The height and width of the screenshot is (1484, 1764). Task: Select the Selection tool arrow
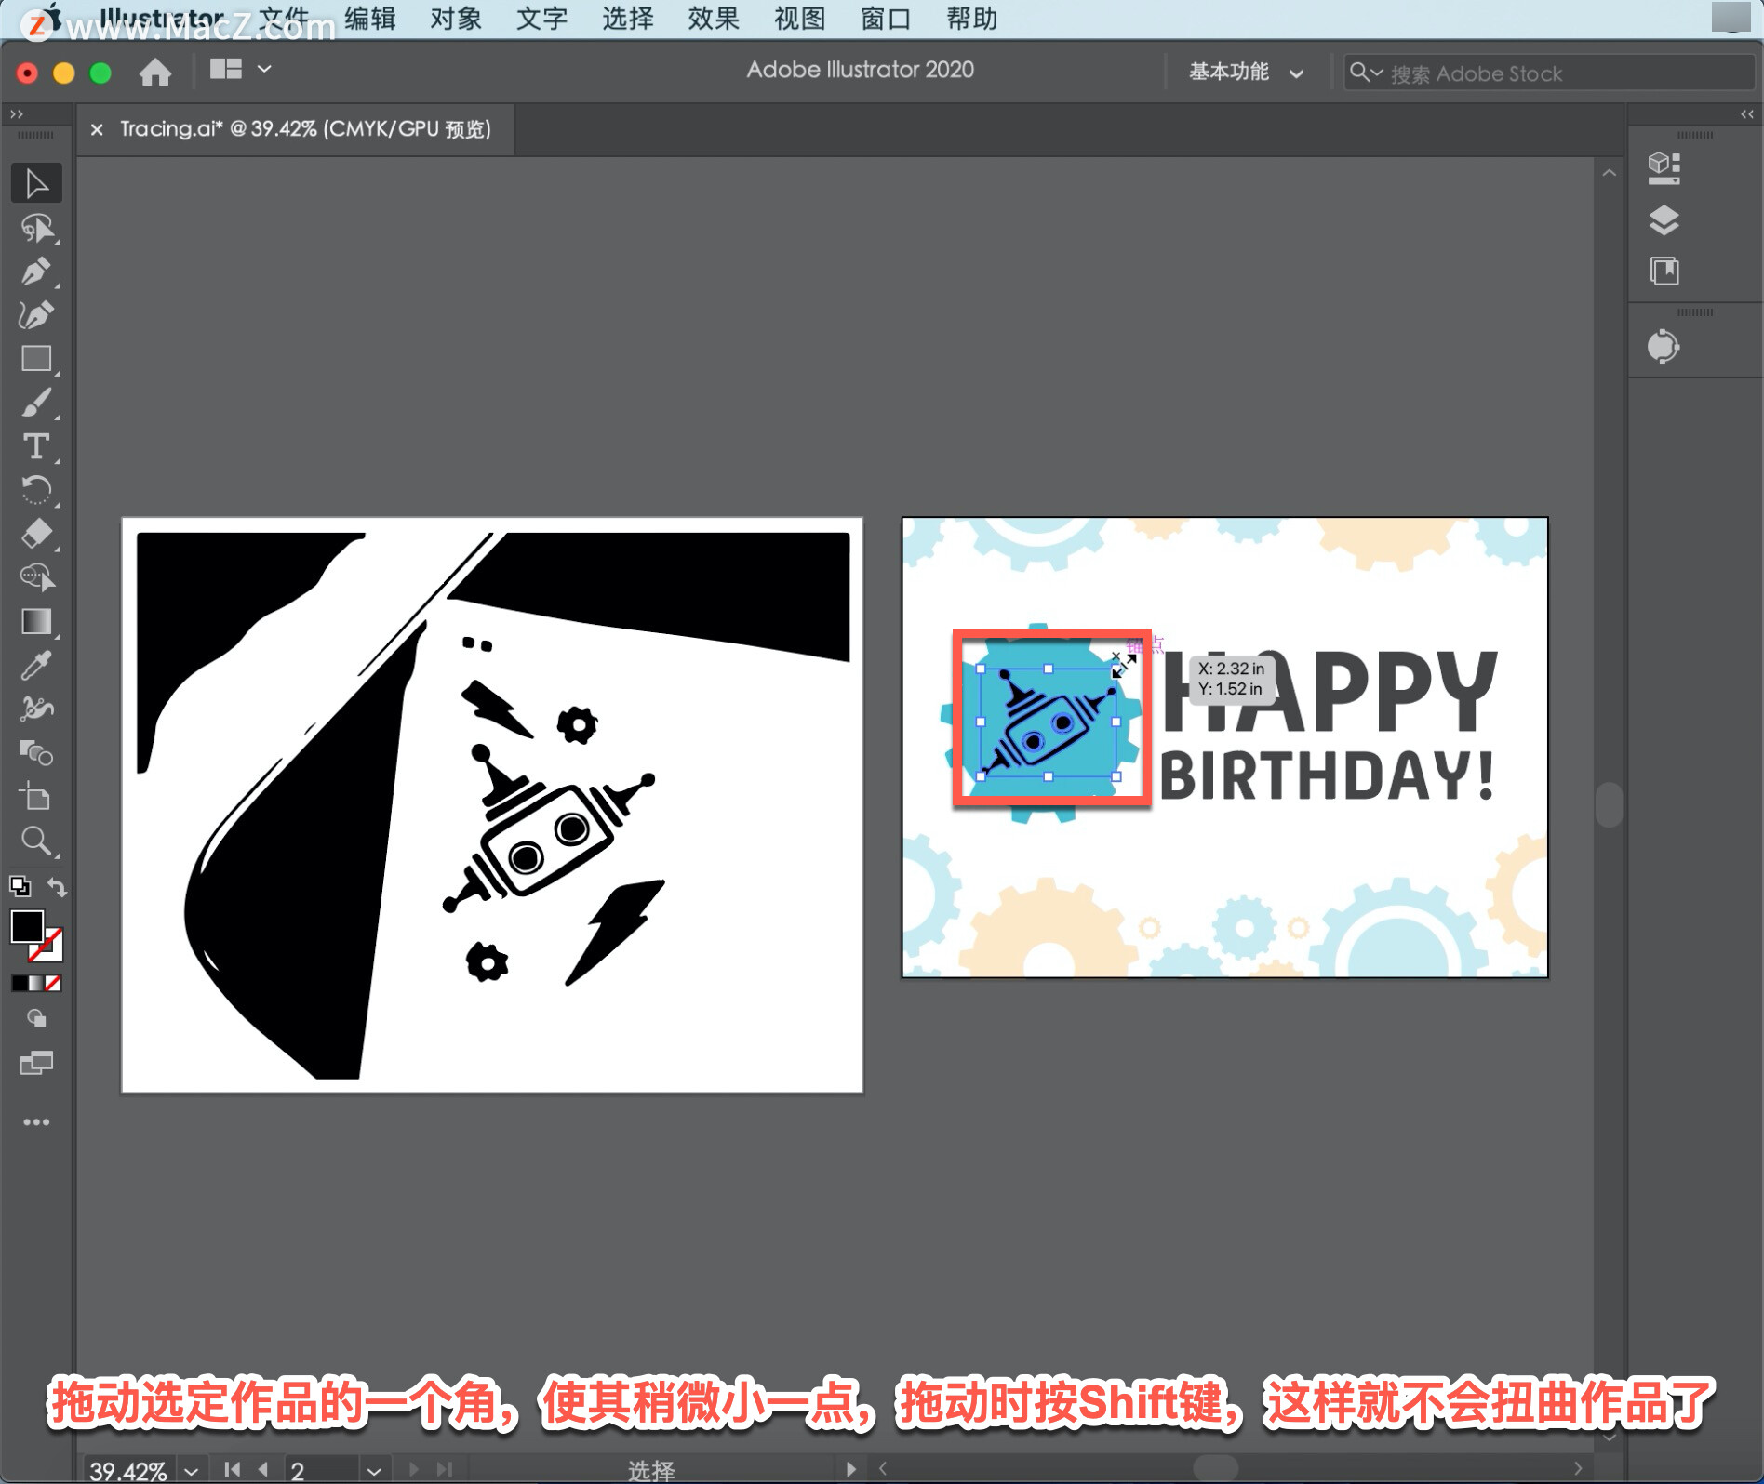click(36, 183)
